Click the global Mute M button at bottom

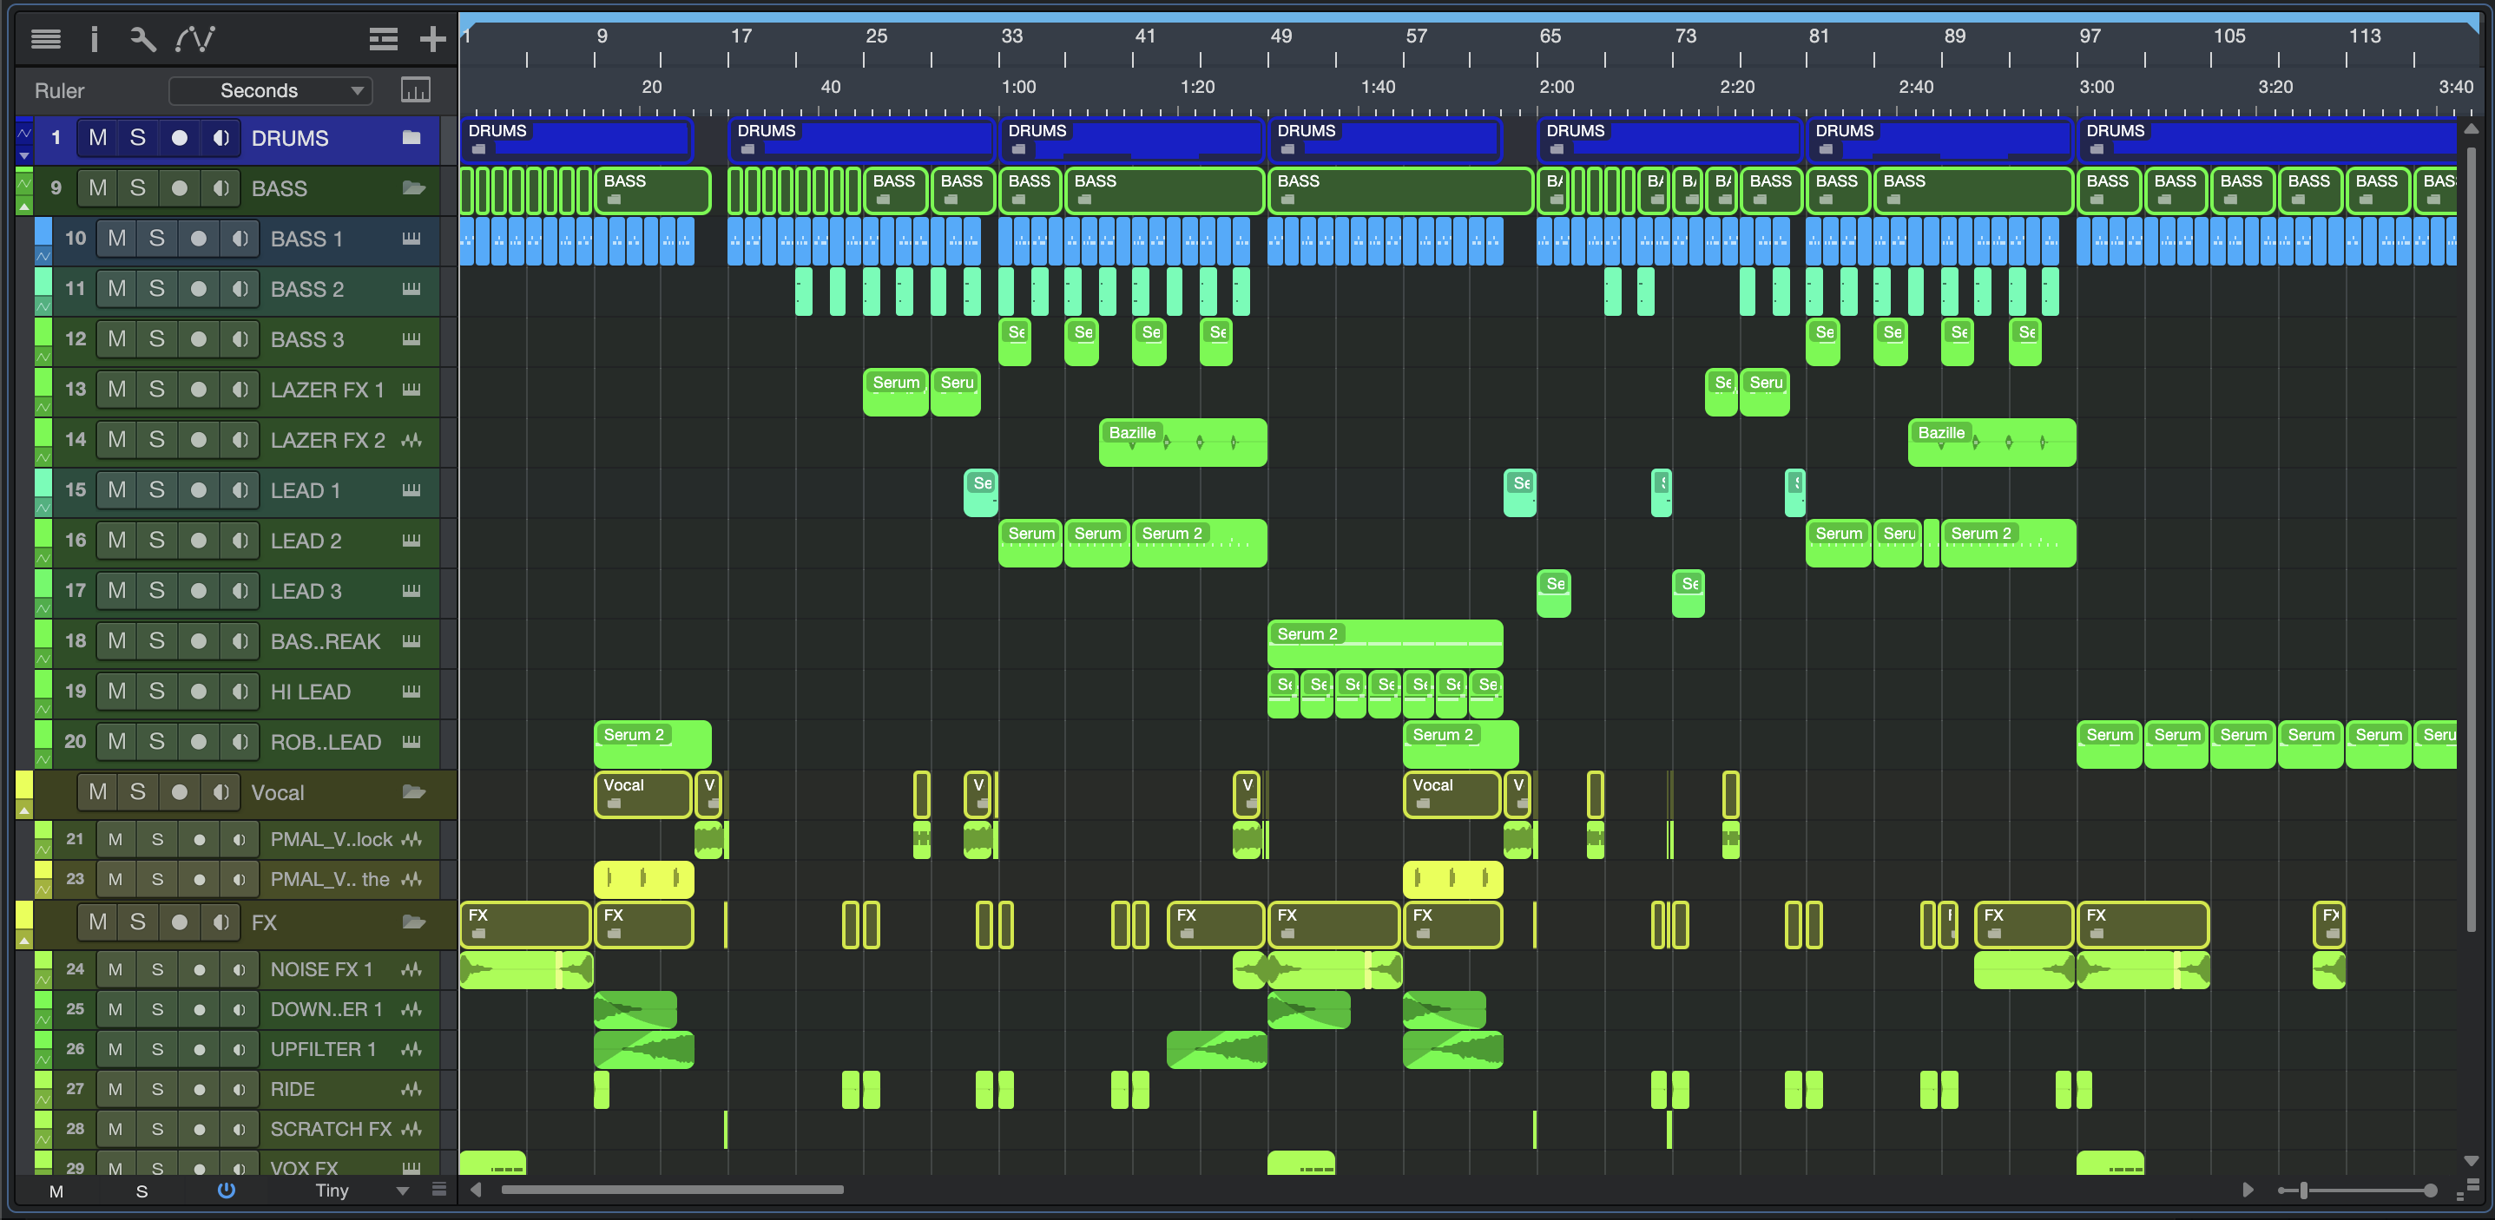56,1191
